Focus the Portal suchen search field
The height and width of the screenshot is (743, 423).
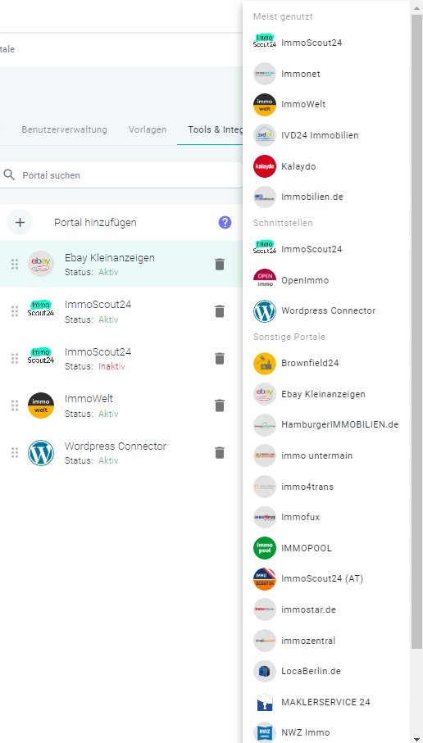(x=121, y=175)
